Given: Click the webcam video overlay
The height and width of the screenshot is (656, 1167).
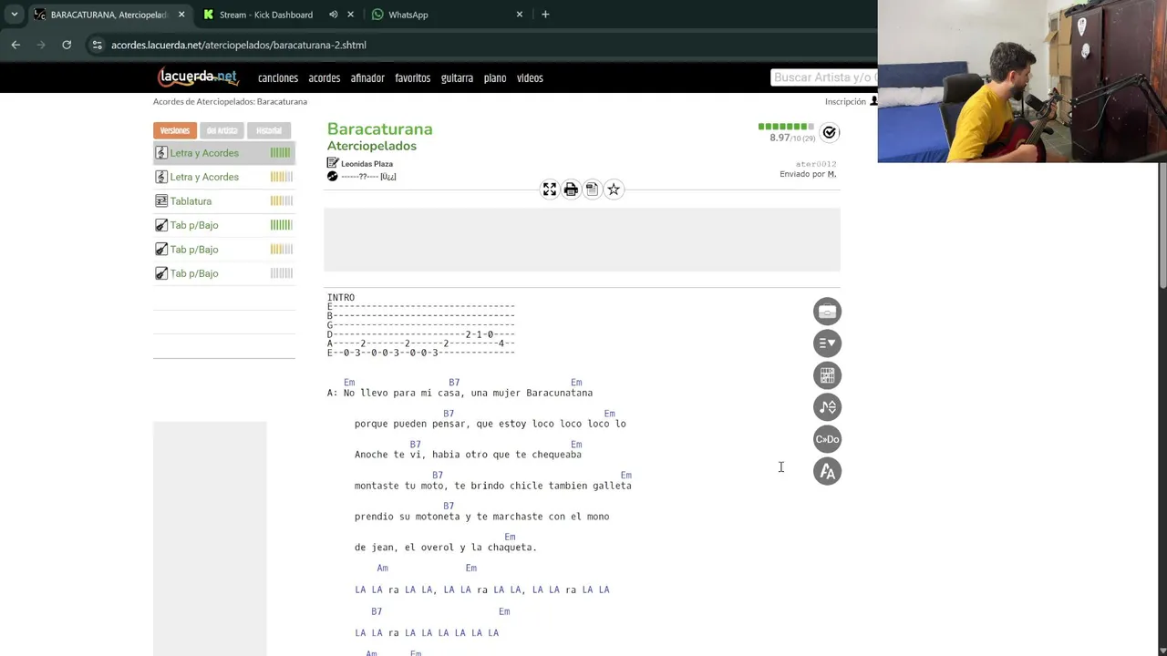Looking at the screenshot, I should (1022, 81).
